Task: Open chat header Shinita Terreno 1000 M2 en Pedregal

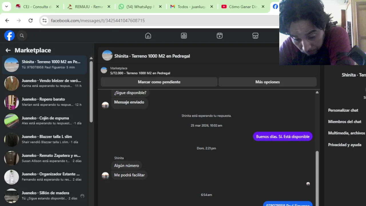Action: pos(152,56)
